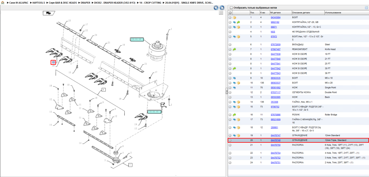Click plus icon for part 84476750
Image resolution: width=369 pixels, height=177 pixels.
coord(230,145)
